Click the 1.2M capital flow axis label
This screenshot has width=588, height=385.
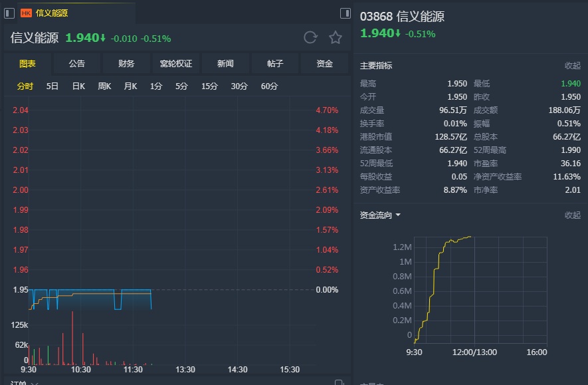coord(402,247)
